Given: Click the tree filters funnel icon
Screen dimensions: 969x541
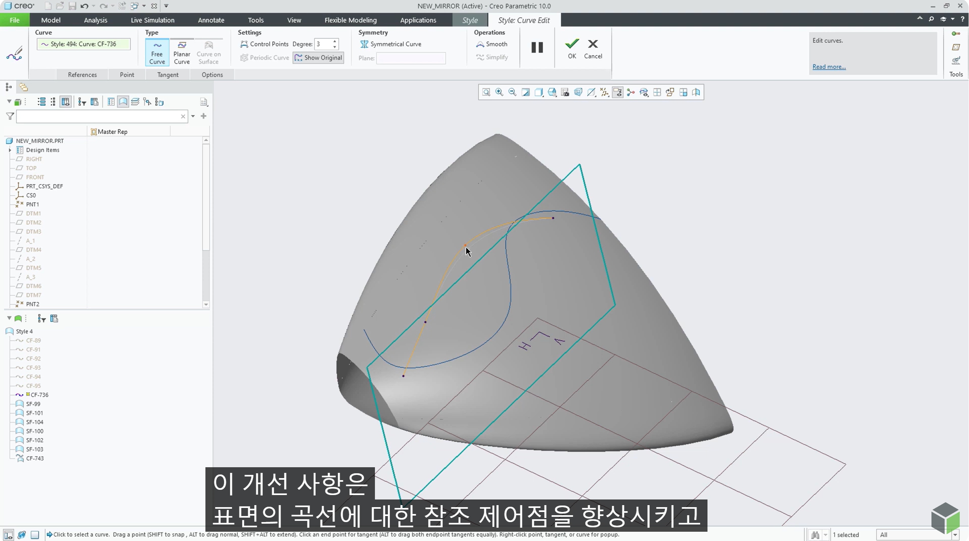Looking at the screenshot, I should pos(82,102).
